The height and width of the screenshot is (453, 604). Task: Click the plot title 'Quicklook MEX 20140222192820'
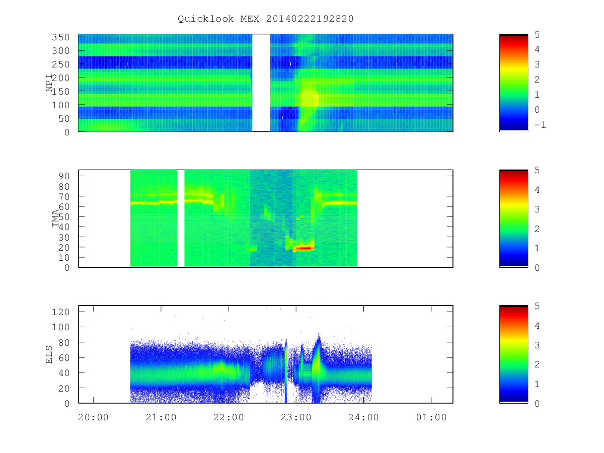tap(265, 19)
